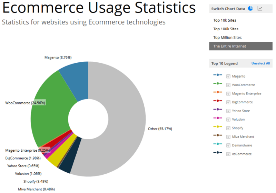Uncheck the BigCommerce checkbox
This screenshot has width=276, height=193.
coord(228,102)
